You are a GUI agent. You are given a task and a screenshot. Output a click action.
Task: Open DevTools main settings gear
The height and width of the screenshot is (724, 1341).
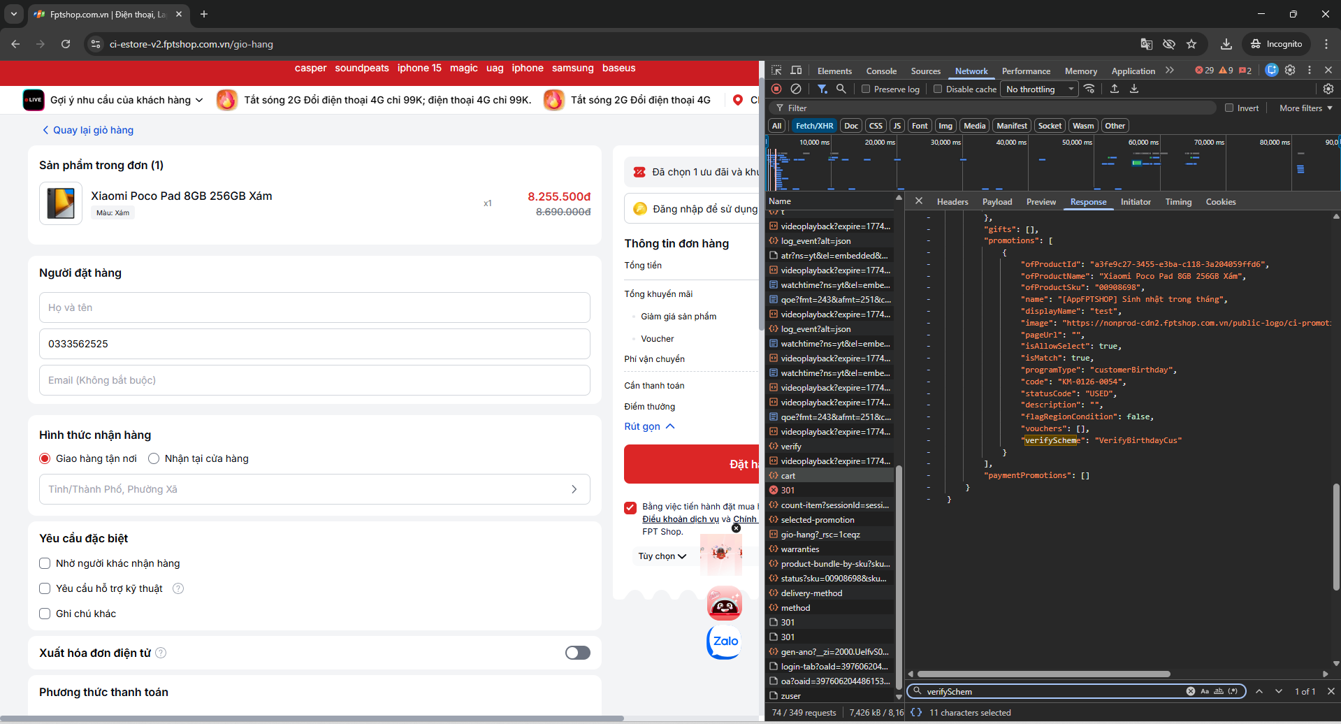1290,70
